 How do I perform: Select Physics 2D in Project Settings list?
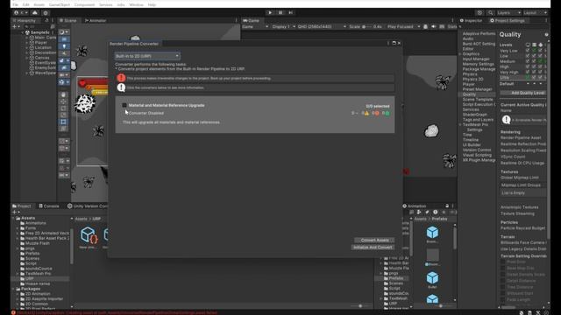point(472,80)
